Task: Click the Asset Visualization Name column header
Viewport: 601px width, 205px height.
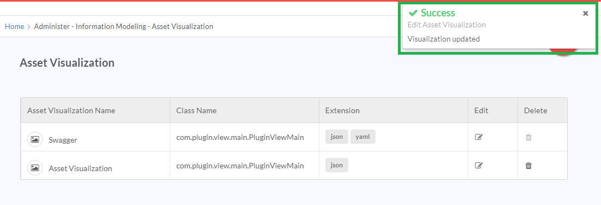Action: click(x=72, y=110)
